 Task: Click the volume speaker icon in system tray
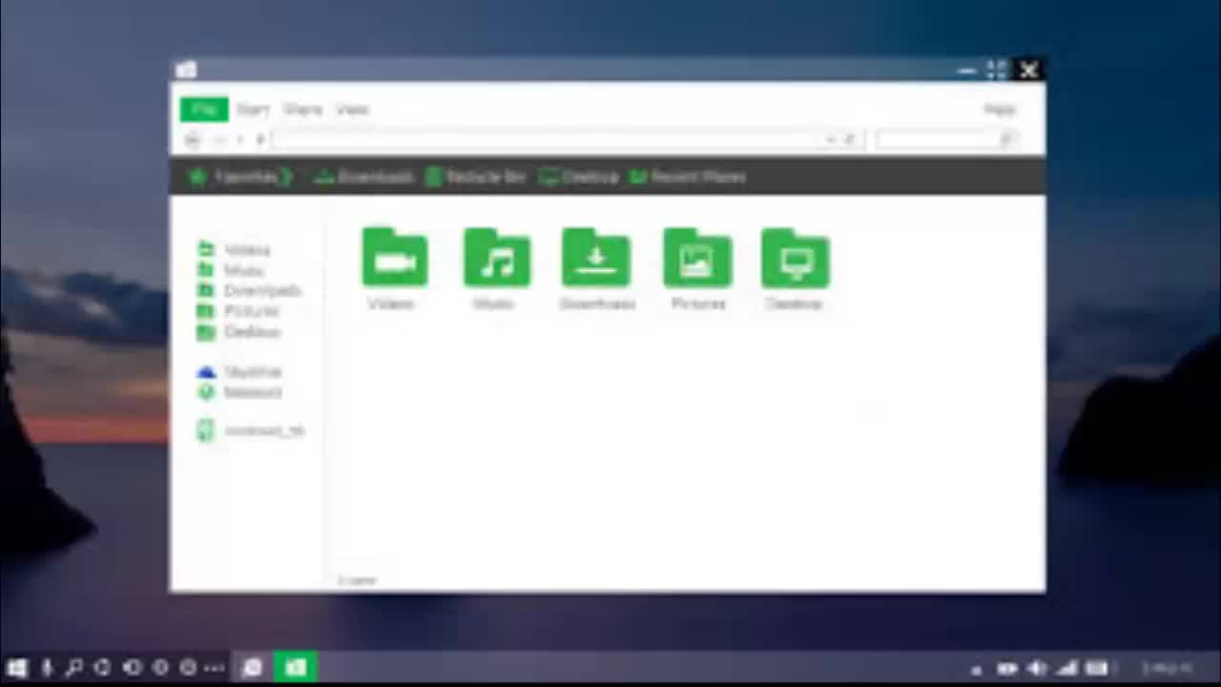pyautogui.click(x=1037, y=668)
